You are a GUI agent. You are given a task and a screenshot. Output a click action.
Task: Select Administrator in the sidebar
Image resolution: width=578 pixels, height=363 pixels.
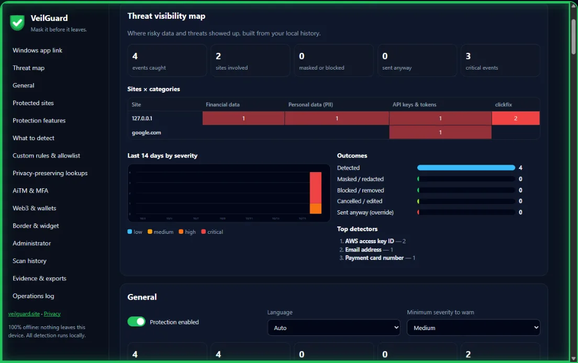[32, 243]
